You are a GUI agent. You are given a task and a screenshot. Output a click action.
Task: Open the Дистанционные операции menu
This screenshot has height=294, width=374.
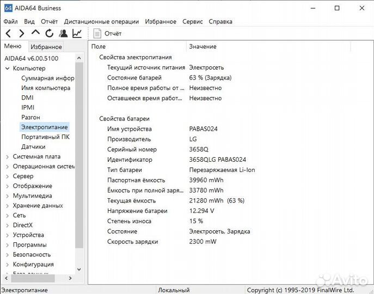pyautogui.click(x=101, y=21)
